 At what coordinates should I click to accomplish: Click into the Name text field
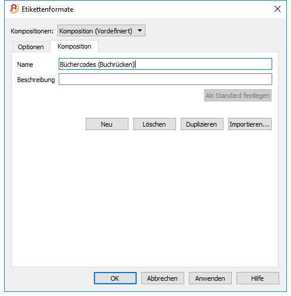point(165,64)
